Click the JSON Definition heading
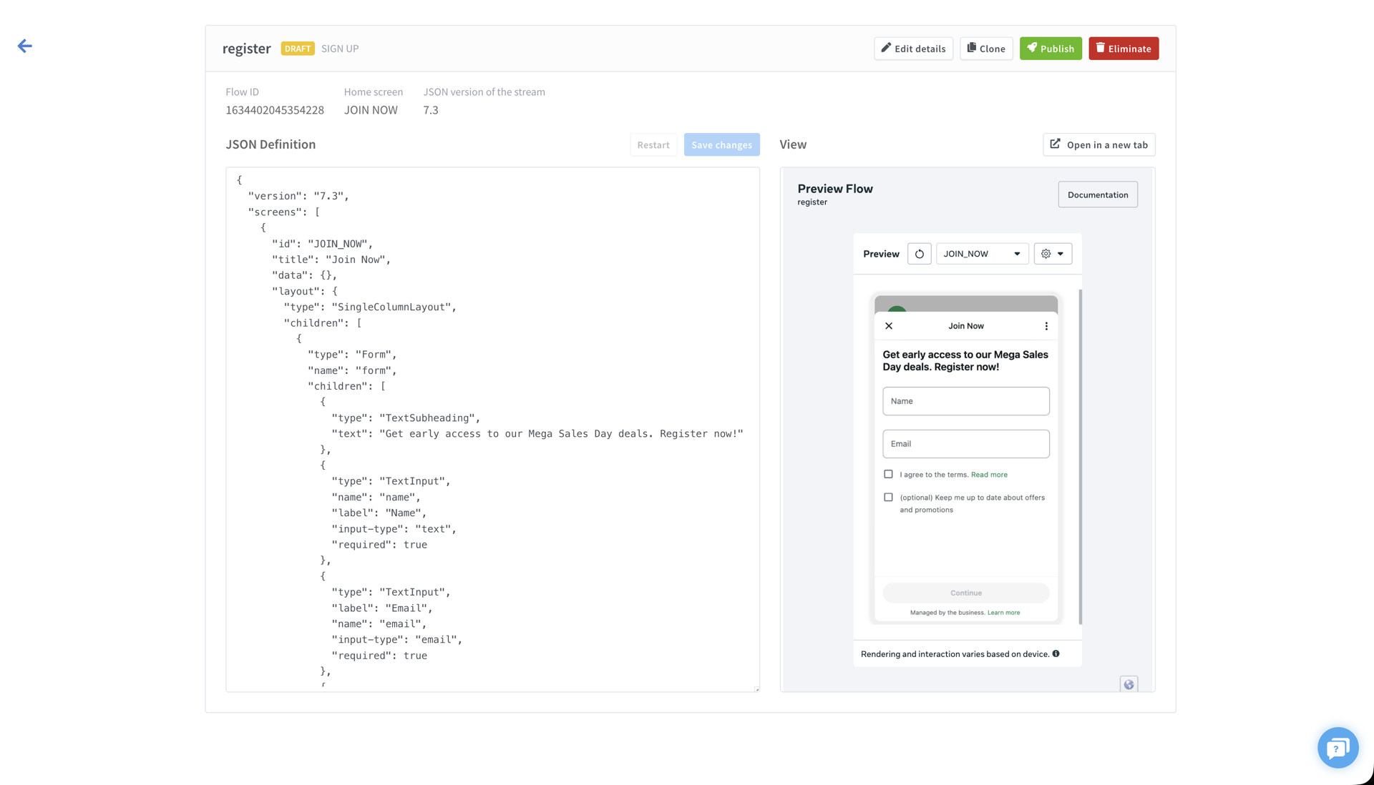This screenshot has height=785, width=1374. (x=271, y=144)
